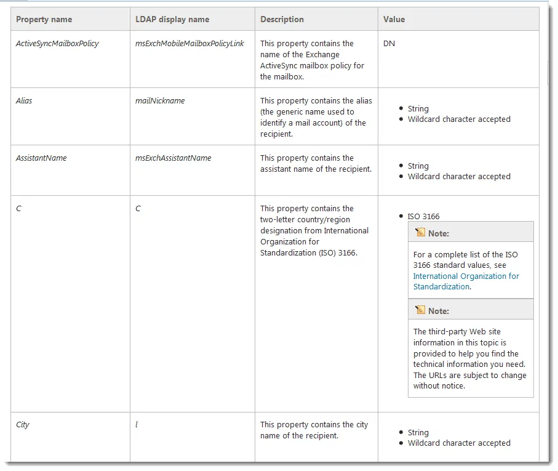Click the bullet beside 'Wildcard character accepted' for City

(401, 443)
